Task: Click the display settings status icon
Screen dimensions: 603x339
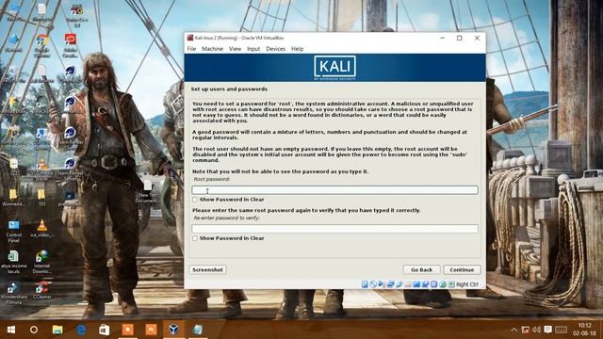Action: coord(416,284)
